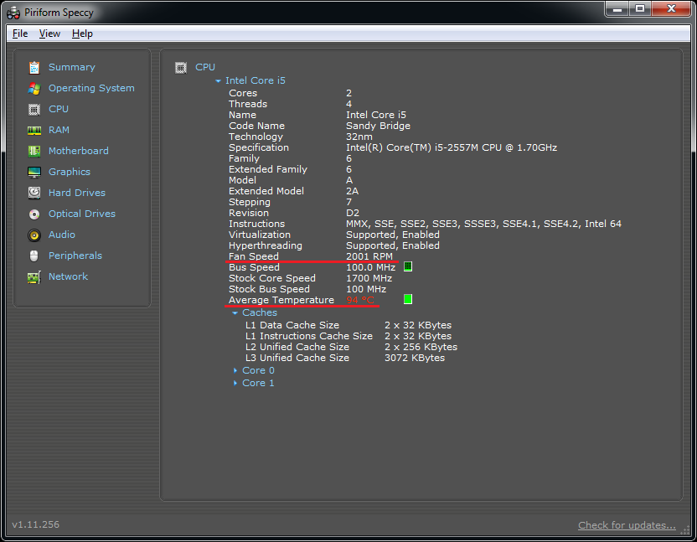Click the 3072 KBytes L3 cache value
Viewport: 697px width, 542px height.
coord(415,358)
